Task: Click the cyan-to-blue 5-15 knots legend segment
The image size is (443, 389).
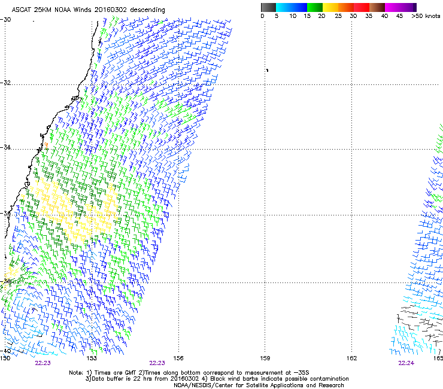Action: (x=292, y=7)
